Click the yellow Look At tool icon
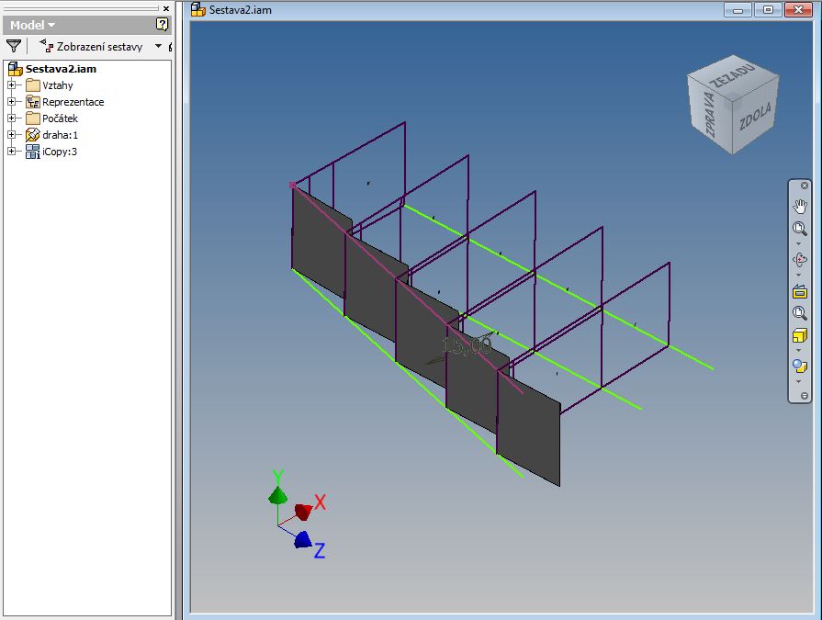Viewport: 822px width, 620px height. (x=799, y=292)
